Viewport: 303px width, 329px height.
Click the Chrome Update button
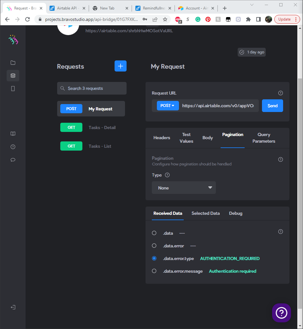287,19
